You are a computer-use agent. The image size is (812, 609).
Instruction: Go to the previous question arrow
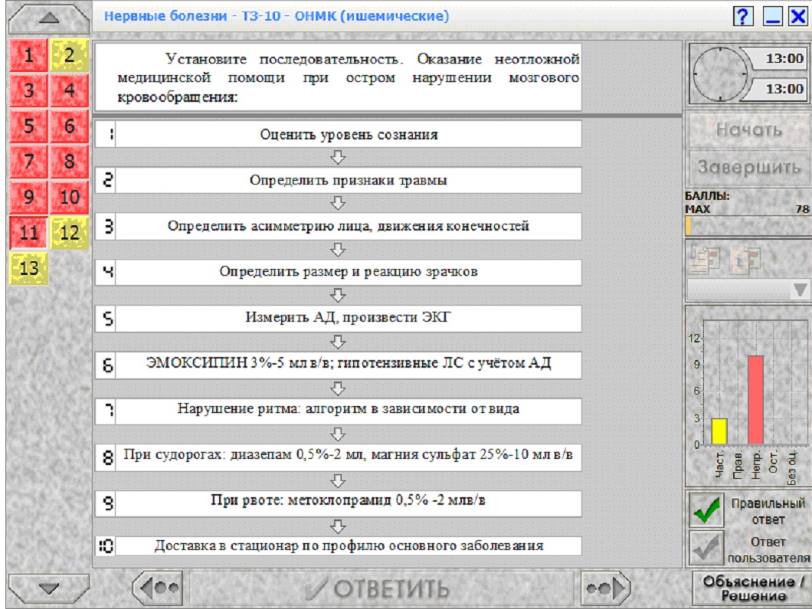(x=158, y=588)
